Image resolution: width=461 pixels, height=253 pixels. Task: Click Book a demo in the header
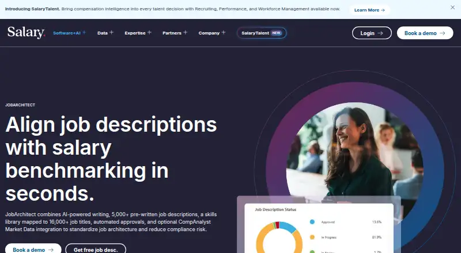coord(425,33)
